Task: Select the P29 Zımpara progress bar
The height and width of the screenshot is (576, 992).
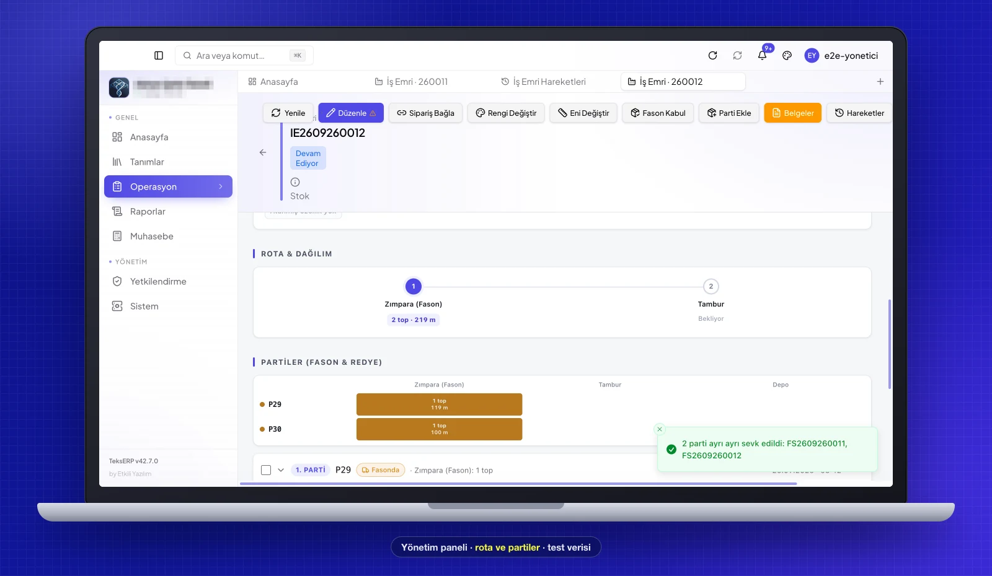Action: 439,404
